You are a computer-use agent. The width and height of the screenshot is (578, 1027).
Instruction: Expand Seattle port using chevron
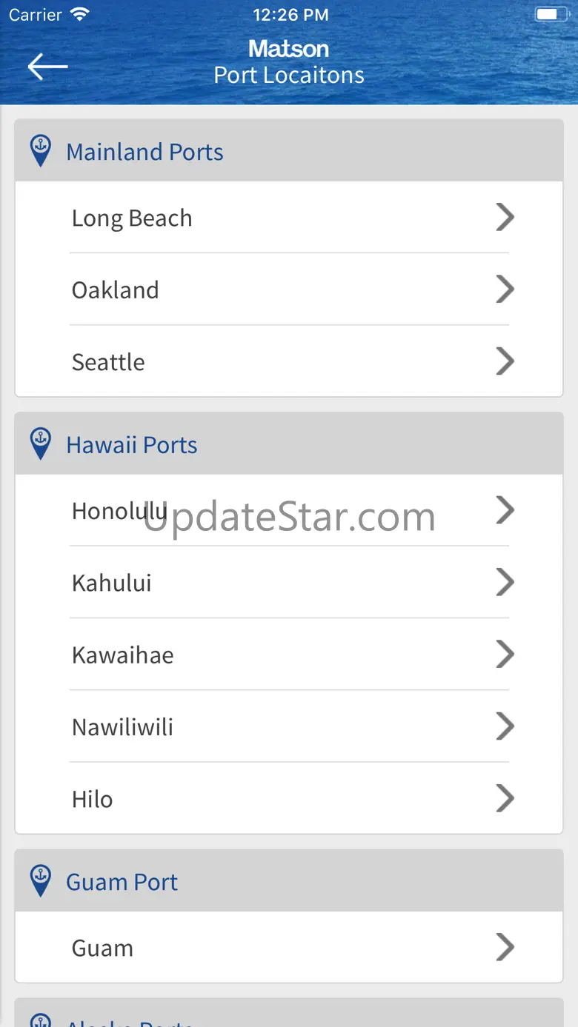tap(505, 361)
